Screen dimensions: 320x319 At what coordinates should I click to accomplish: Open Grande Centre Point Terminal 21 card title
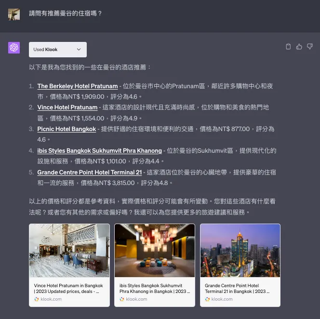237,288
